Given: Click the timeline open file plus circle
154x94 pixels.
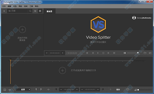Looking at the screenshot, I should pos(62,70).
